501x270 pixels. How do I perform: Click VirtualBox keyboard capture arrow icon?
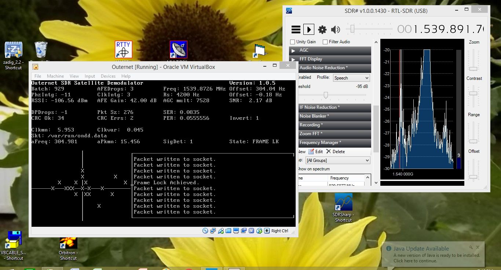click(267, 231)
